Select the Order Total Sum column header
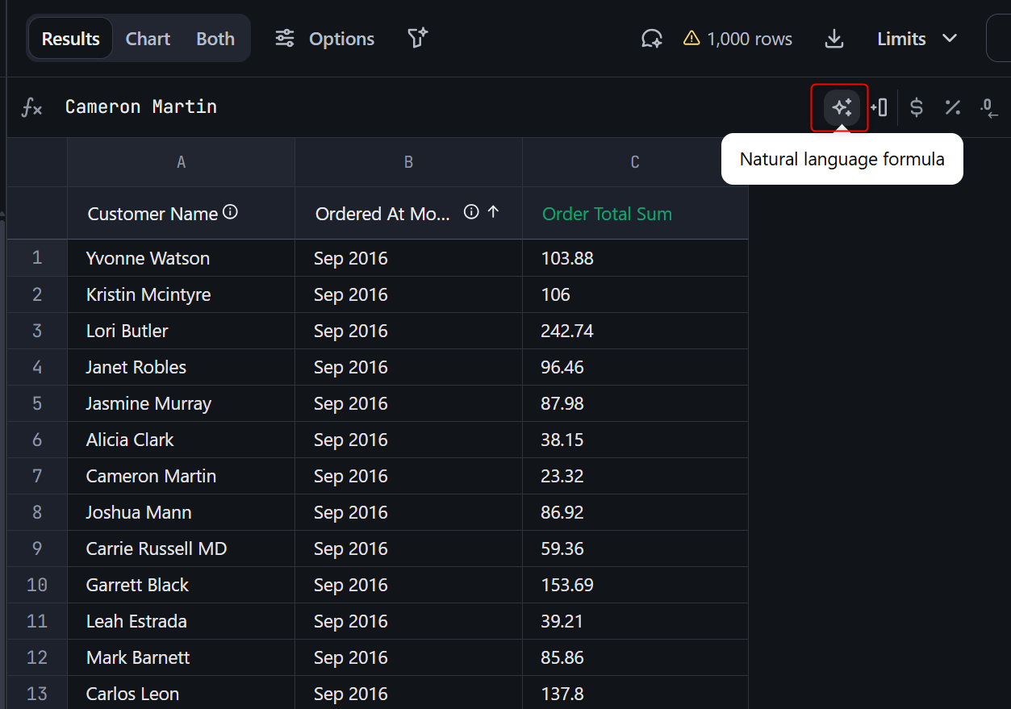Viewport: 1011px width, 709px height. pyautogui.click(x=607, y=214)
